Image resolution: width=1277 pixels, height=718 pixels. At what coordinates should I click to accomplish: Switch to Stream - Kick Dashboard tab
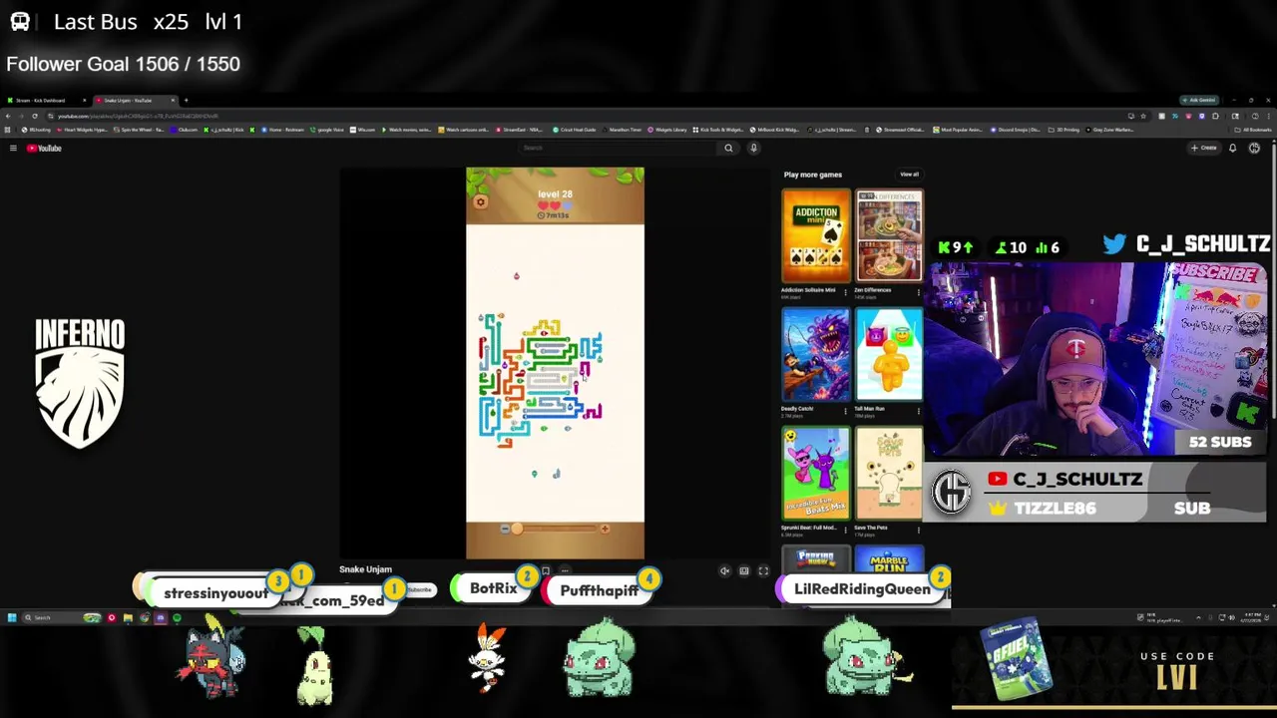pyautogui.click(x=46, y=100)
